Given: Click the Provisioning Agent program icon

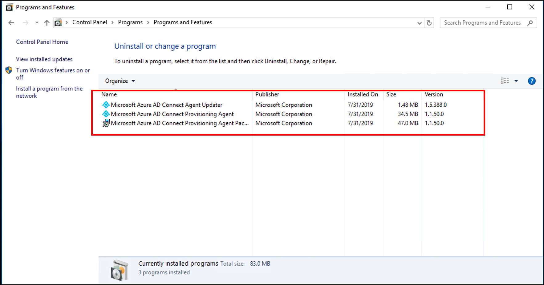Looking at the screenshot, I should (106, 114).
